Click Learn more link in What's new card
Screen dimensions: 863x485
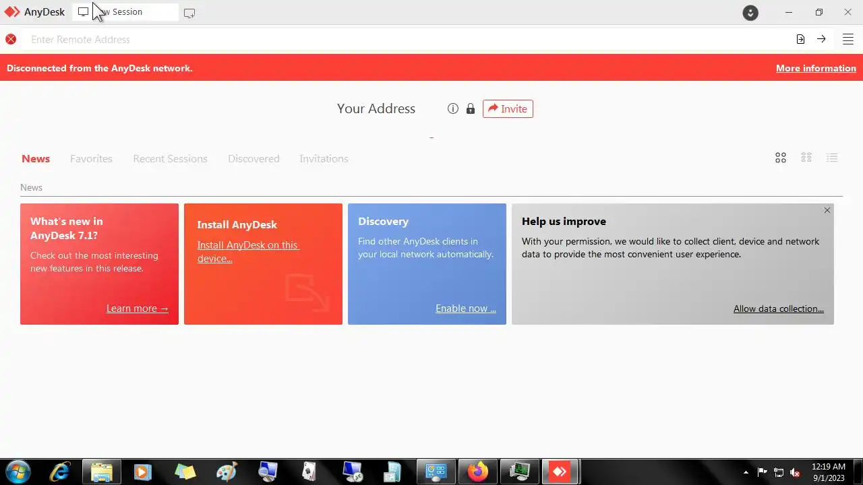(138, 309)
